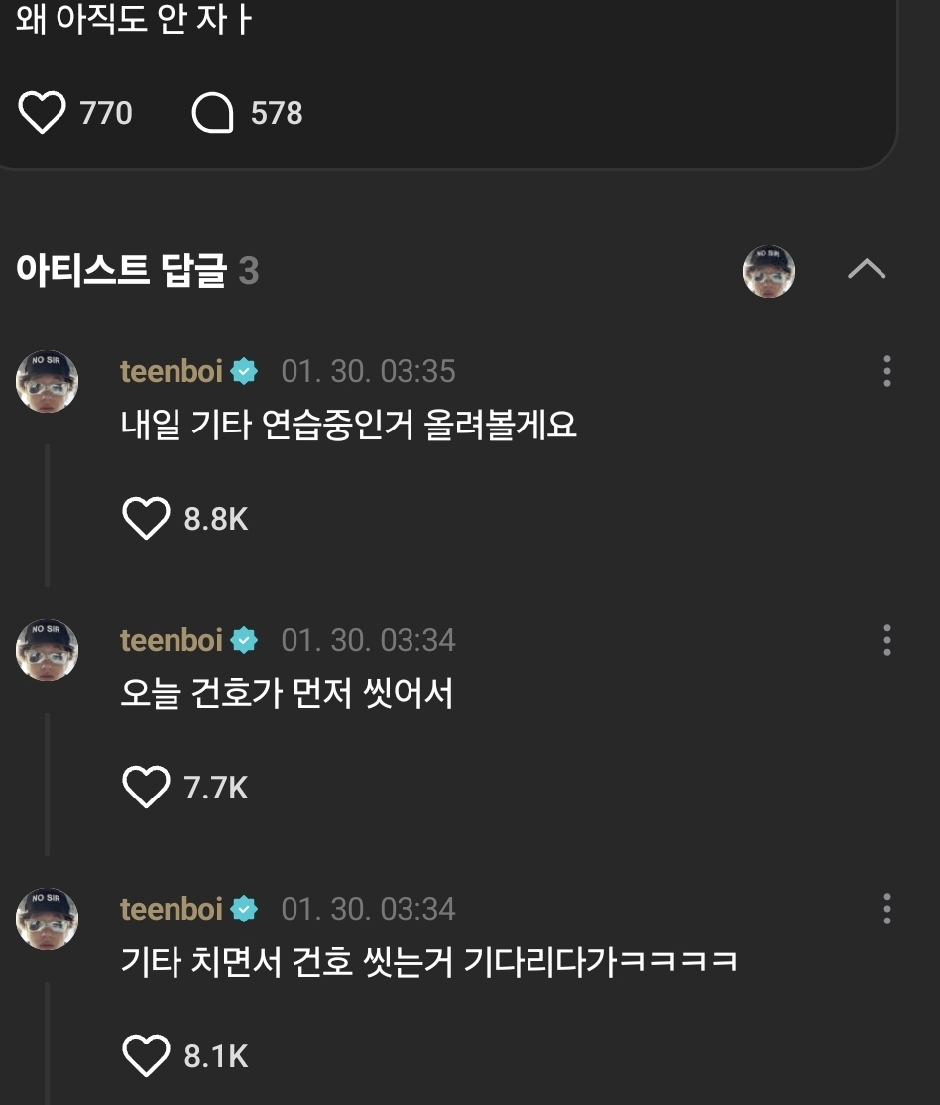Like the post with 770 hearts

tap(42, 113)
